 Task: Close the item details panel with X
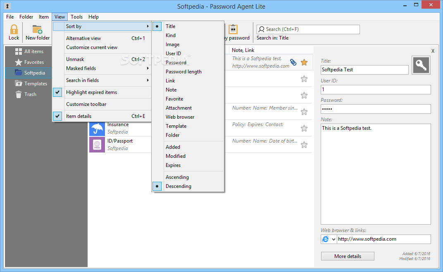(433, 51)
